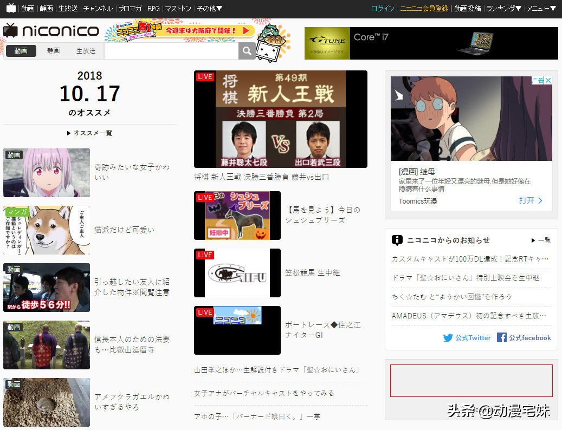Click the search magnifier icon button

pyautogui.click(x=247, y=51)
